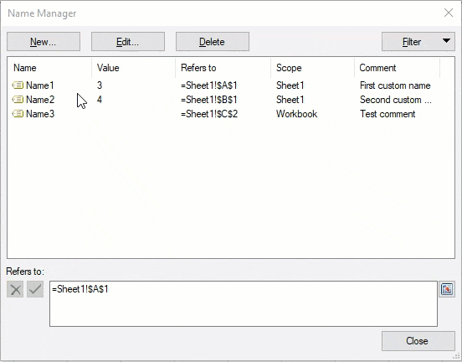This screenshot has width=462, height=362.
Task: Click the New... button
Action: 44,42
